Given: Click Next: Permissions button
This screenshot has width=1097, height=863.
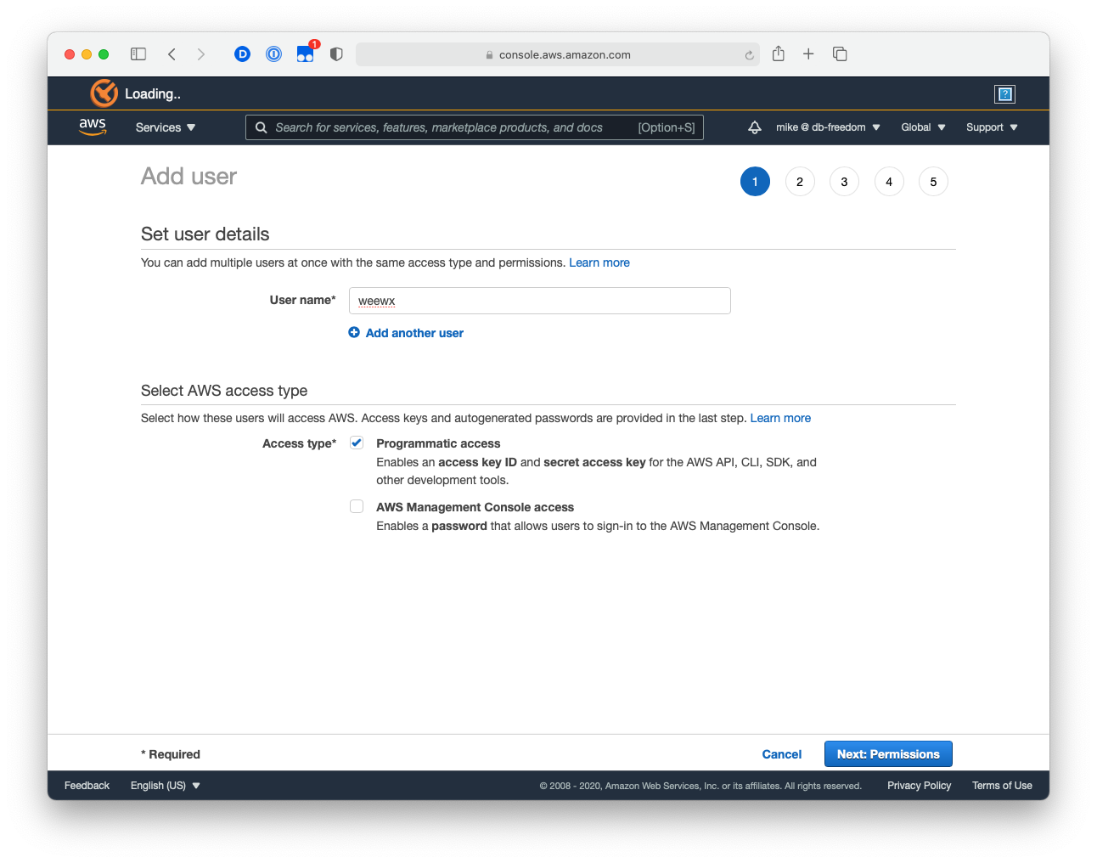Looking at the screenshot, I should pos(888,754).
